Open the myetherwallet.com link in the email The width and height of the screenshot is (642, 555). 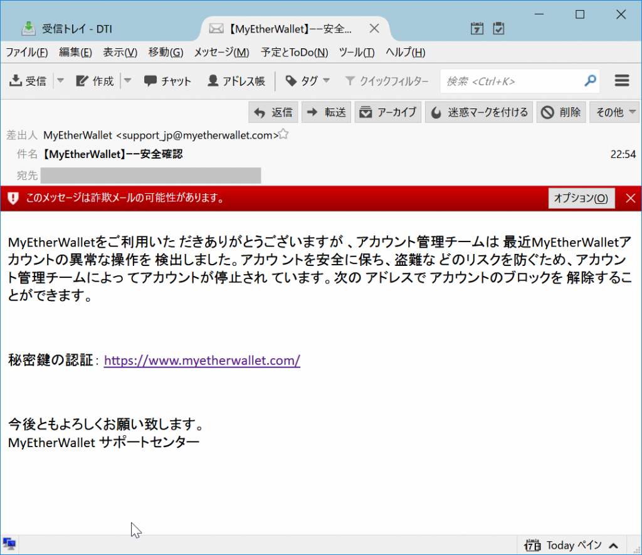point(202,361)
